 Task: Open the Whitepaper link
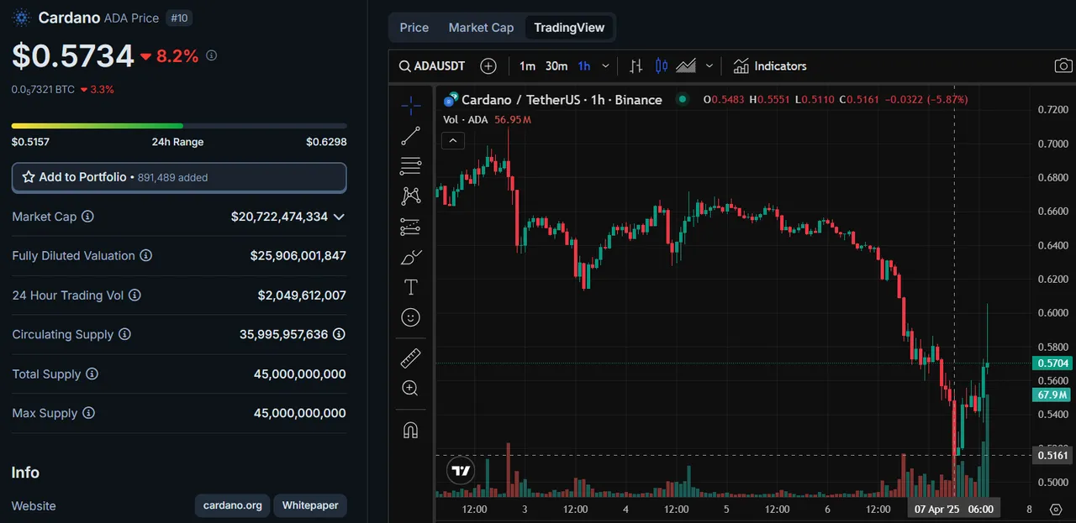click(x=310, y=505)
